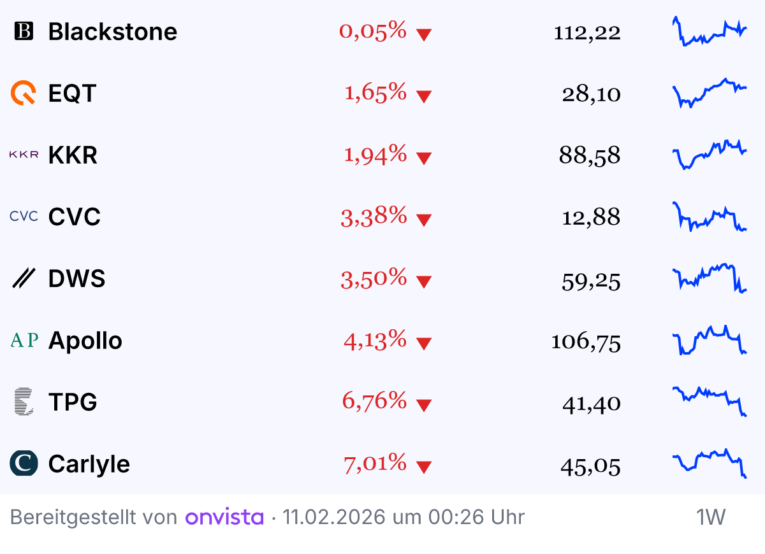Click the red down arrow beside 7,01%
This screenshot has height=554, width=765.
424,467
